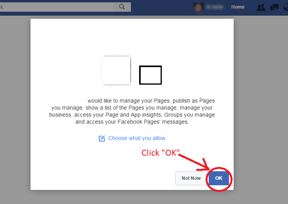The height and width of the screenshot is (204, 288).
Task: Open the notifications globe icon
Action: click(286, 7)
